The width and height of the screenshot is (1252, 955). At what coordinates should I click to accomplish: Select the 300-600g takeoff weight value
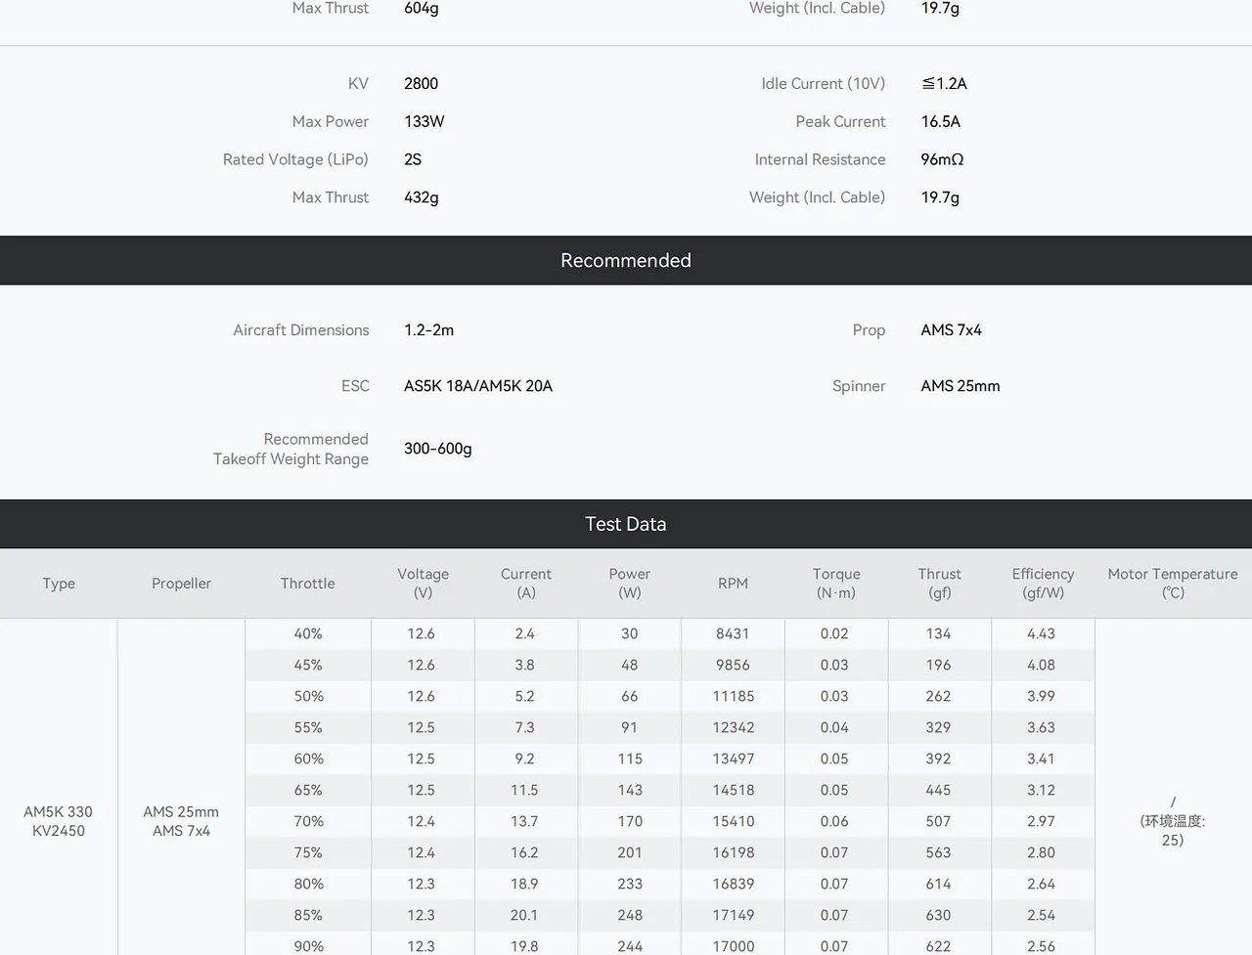[438, 449]
